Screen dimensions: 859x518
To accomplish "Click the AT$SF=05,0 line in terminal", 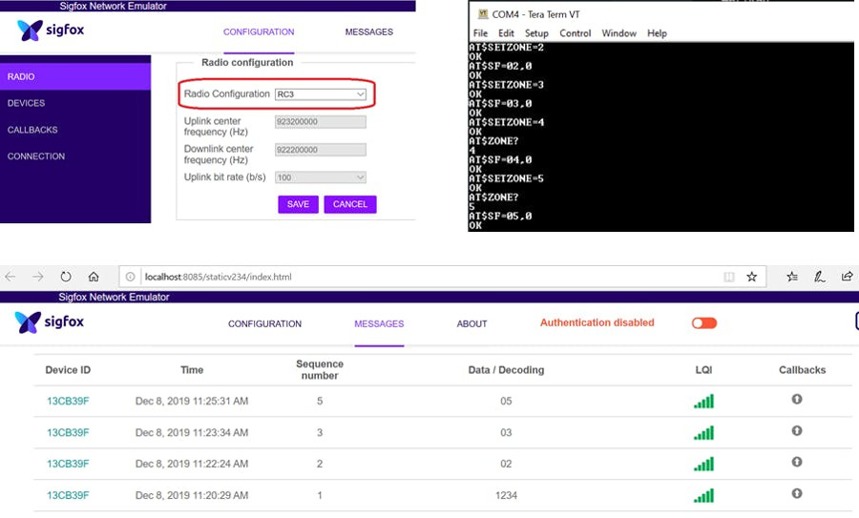I will click(x=500, y=216).
